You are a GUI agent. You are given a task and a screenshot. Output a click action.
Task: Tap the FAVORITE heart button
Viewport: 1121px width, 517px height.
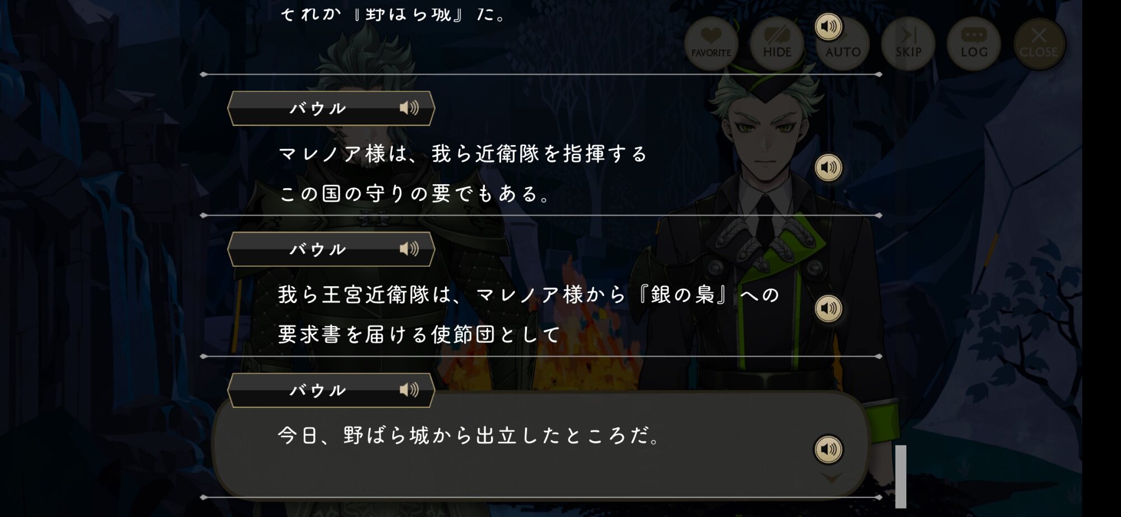pyautogui.click(x=711, y=44)
